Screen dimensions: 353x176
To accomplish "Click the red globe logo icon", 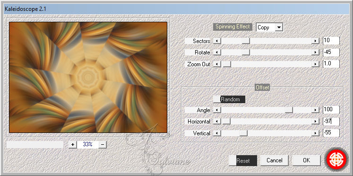I will 336,160.
